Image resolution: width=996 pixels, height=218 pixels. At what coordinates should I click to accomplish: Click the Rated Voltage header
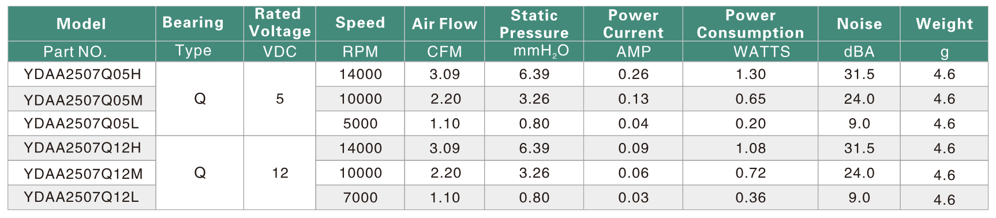[x=280, y=22]
